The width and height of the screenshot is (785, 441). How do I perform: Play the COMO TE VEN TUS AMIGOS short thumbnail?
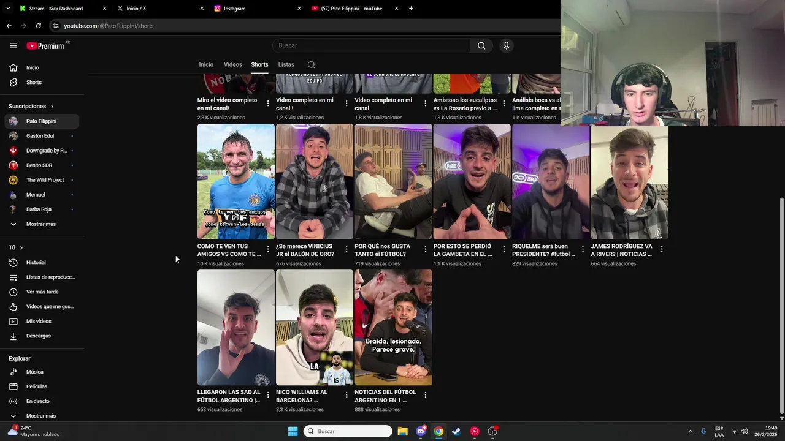tap(236, 181)
